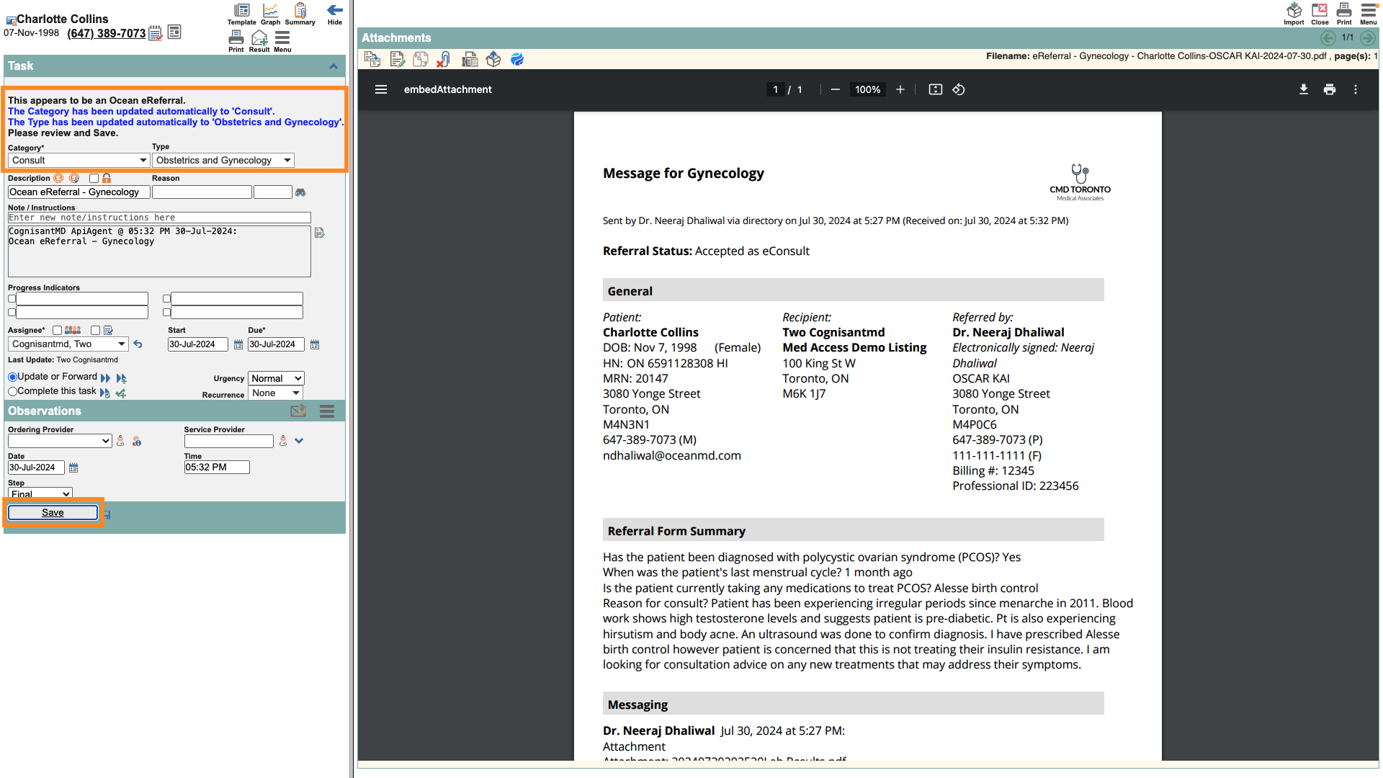
Task: Open the Ordering Provider dropdown
Action: tap(60, 441)
